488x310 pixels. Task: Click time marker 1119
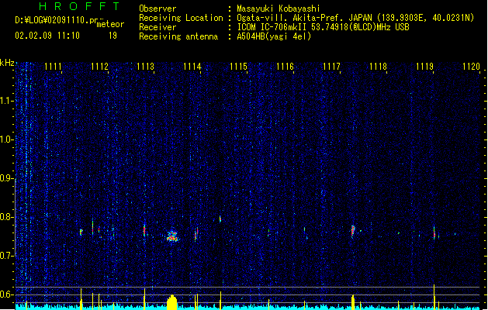click(x=425, y=67)
